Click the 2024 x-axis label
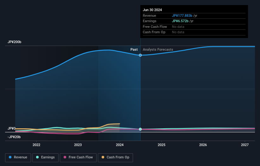260x166 pixels. 120,145
